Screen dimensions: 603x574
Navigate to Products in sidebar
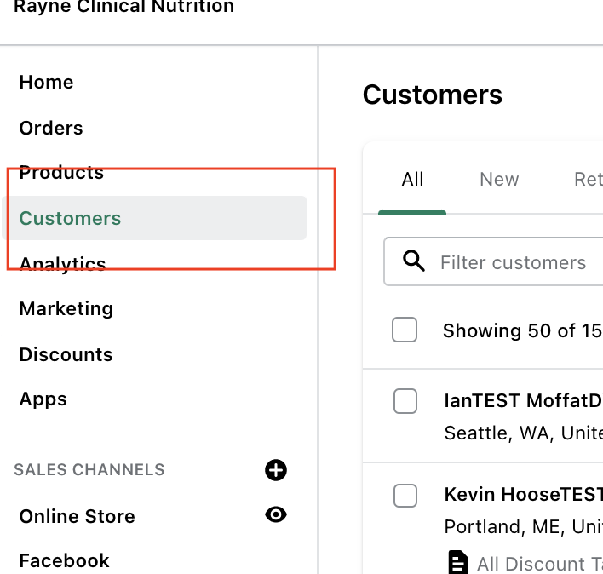pos(61,173)
